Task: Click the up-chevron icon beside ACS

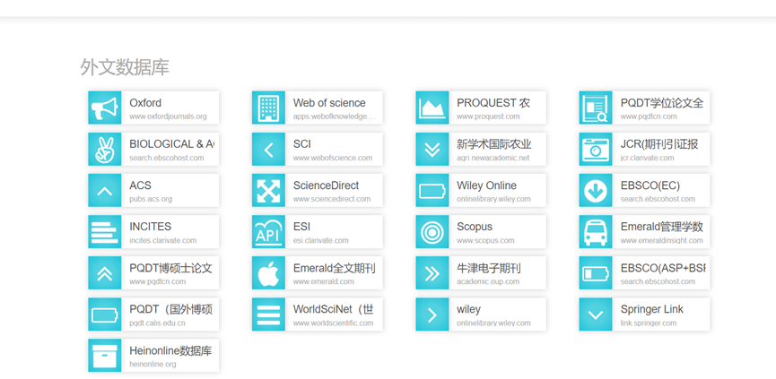Action: [x=105, y=190]
